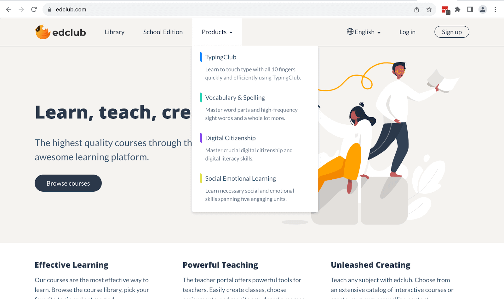The height and width of the screenshot is (299, 504).
Task: Click the 'Learn, teach, cre' headline
Action: (113, 112)
